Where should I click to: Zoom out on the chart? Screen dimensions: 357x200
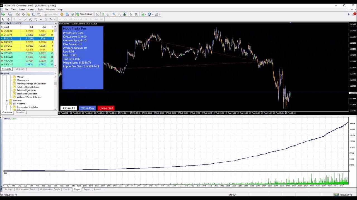pos(119,14)
